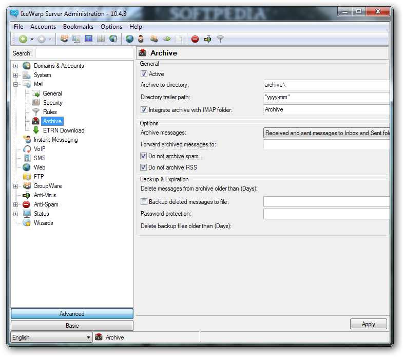The image size is (404, 357).
Task: Toggle Do not archive RSS checkbox
Action: pyautogui.click(x=144, y=167)
